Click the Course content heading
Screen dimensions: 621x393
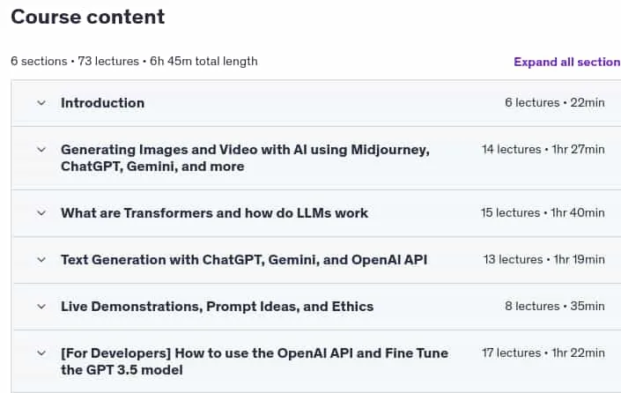[87, 17]
